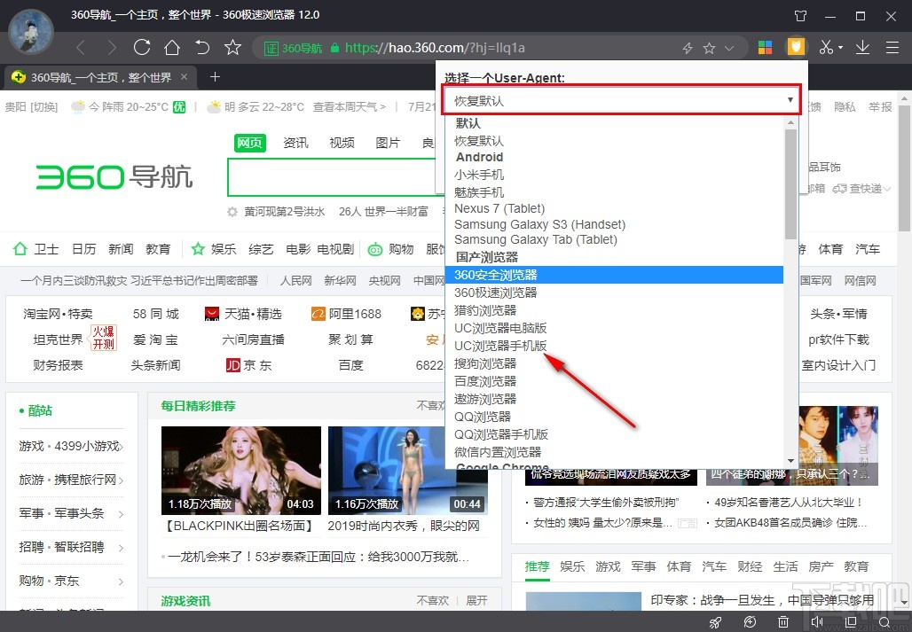Open 查看本周天气 link
This screenshot has width=912, height=632.
click(x=349, y=107)
